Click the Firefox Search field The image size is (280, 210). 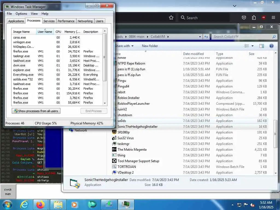204,18
